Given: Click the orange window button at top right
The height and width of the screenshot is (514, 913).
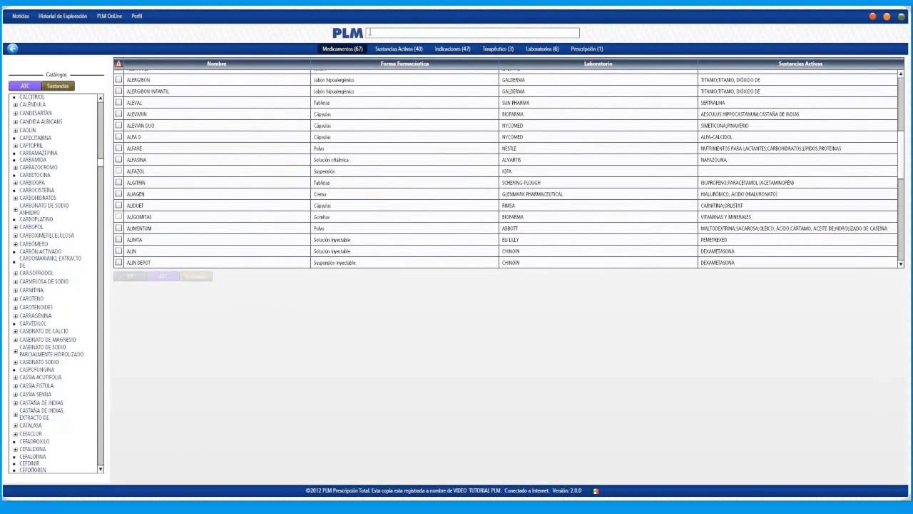Looking at the screenshot, I should click(887, 16).
